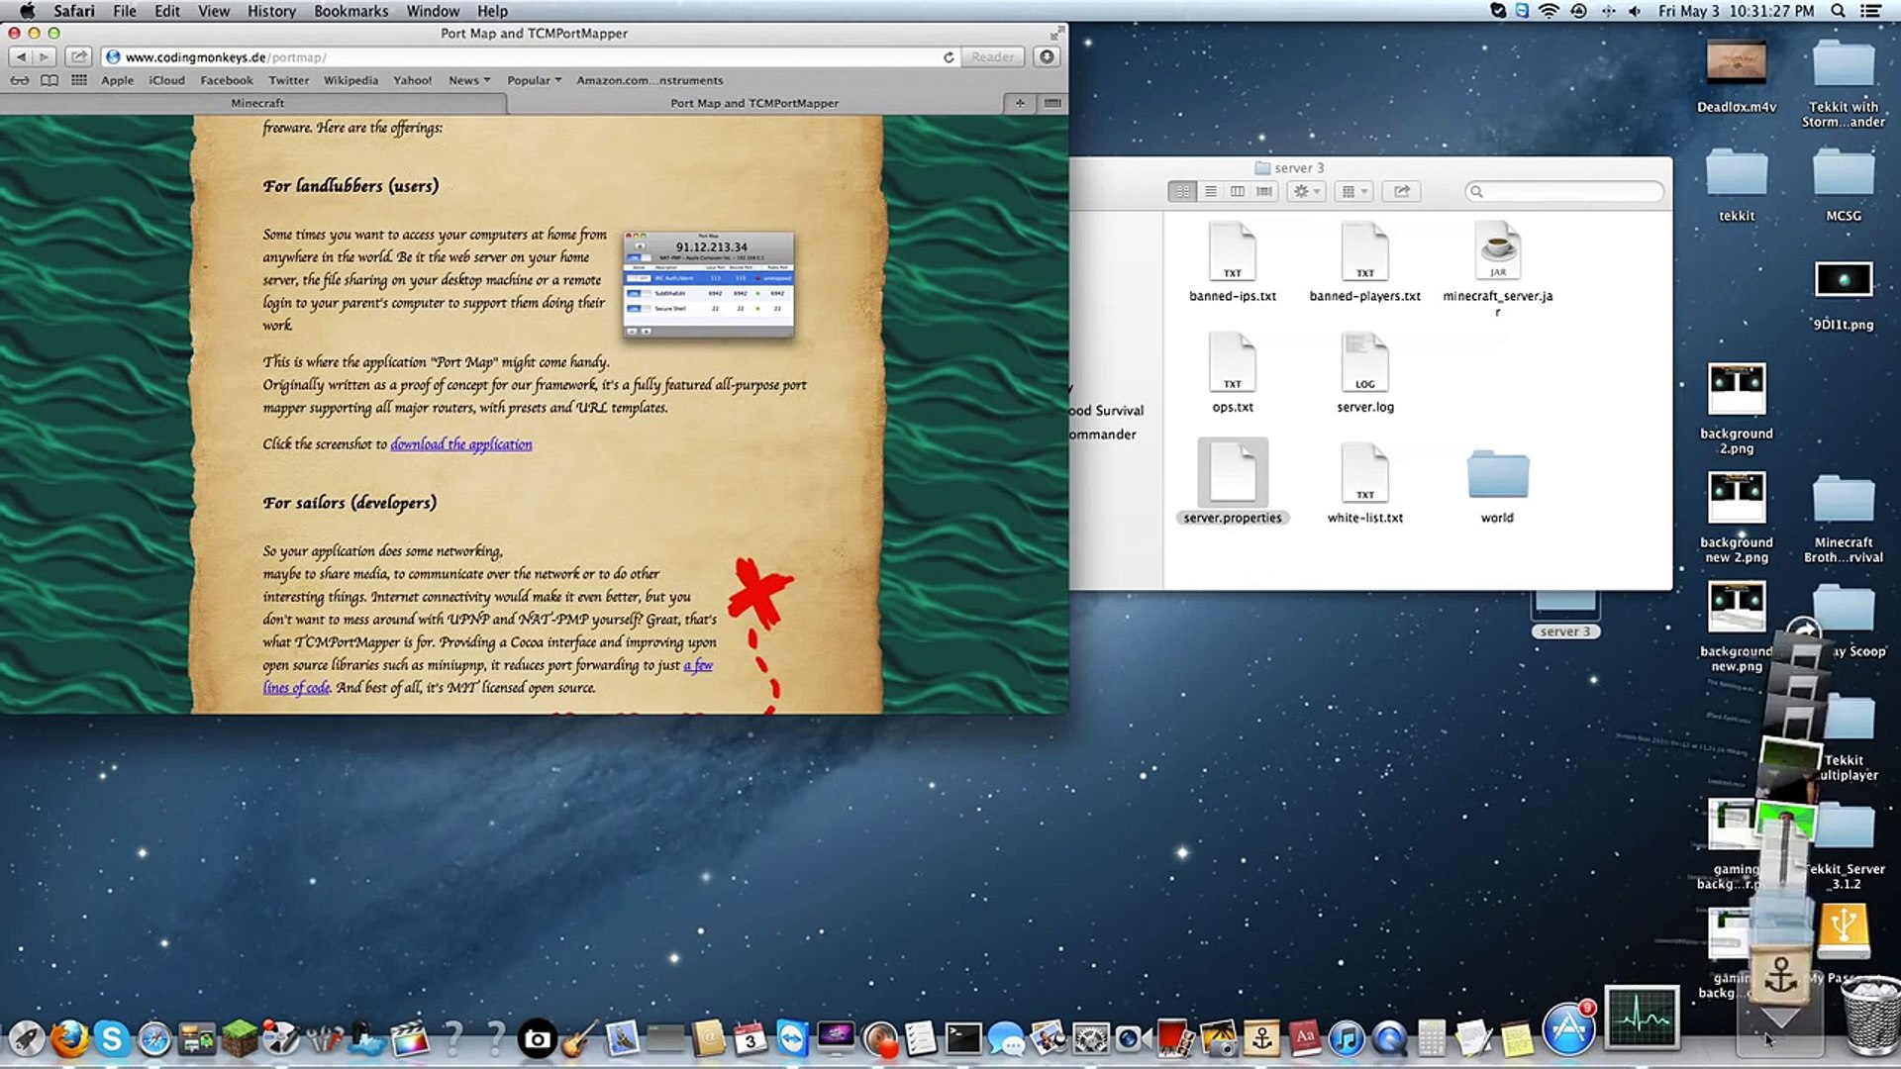Open Finder action gear dropdown
The width and height of the screenshot is (1901, 1069).
pyautogui.click(x=1306, y=191)
